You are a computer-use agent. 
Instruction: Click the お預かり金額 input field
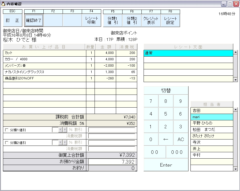(x=112, y=162)
